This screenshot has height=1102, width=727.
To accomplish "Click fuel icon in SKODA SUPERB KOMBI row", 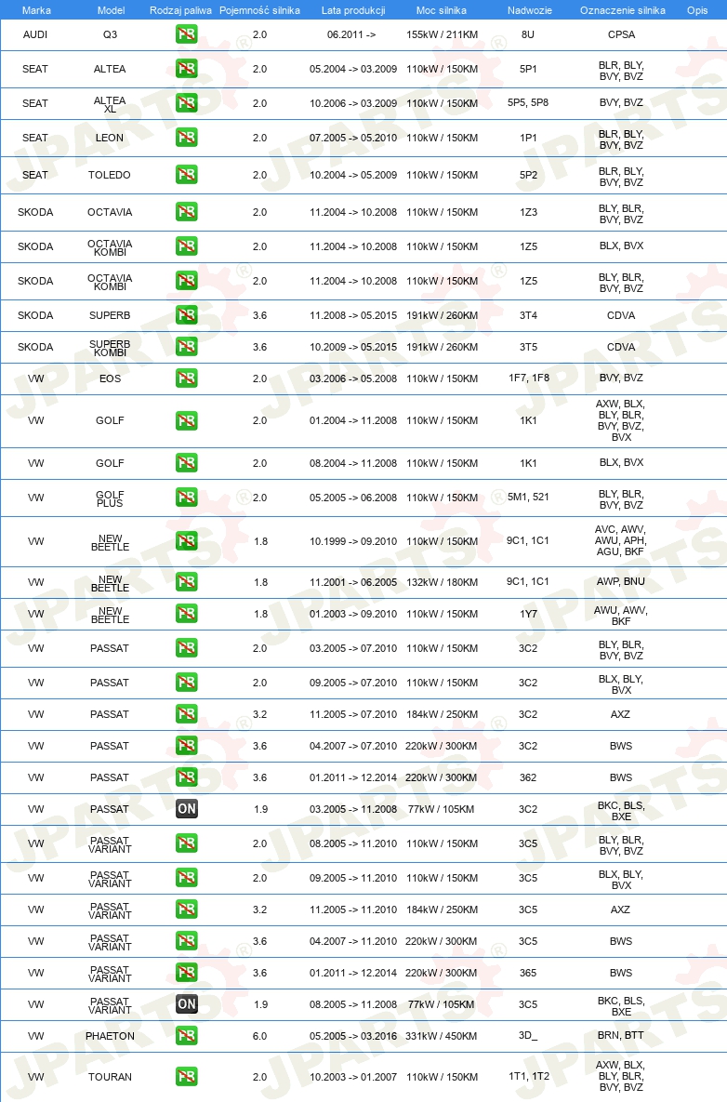I will click(186, 347).
